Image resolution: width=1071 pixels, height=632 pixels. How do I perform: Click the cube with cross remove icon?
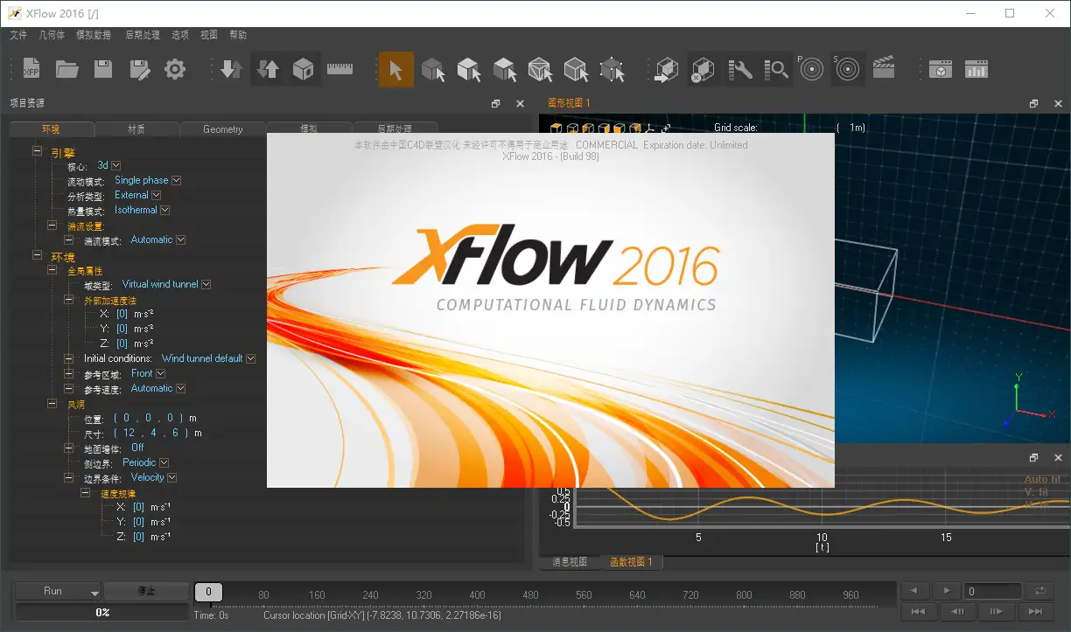click(703, 69)
